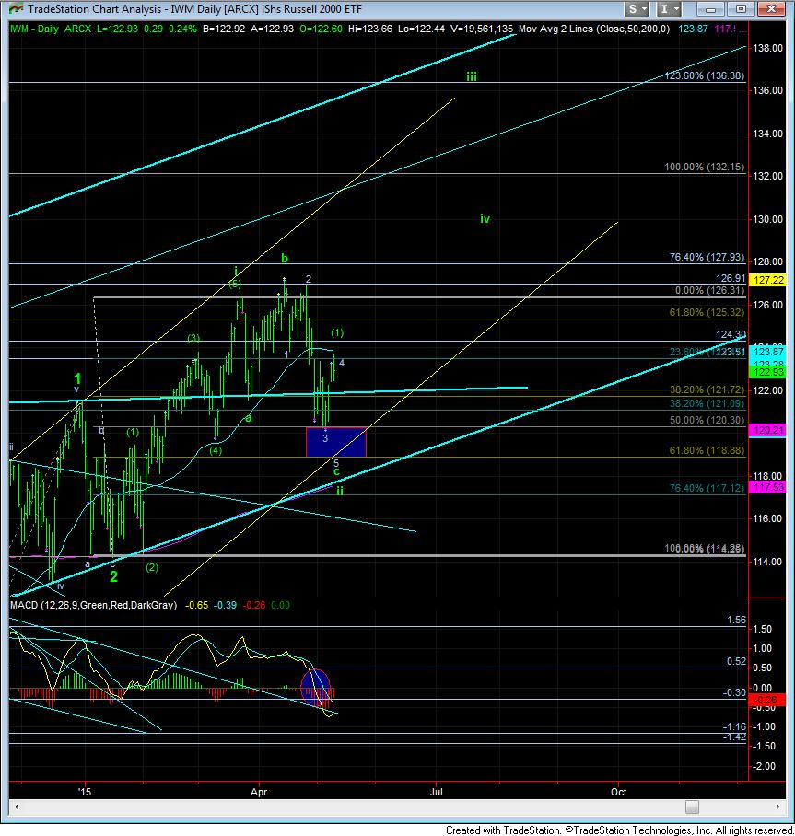Close the Chart Analysis window
The width and height of the screenshot is (795, 836).
[x=772, y=9]
